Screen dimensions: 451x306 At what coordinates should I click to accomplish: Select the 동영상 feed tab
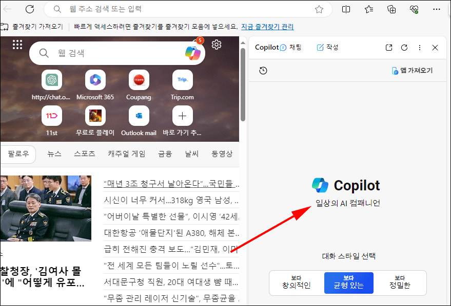[x=222, y=154]
